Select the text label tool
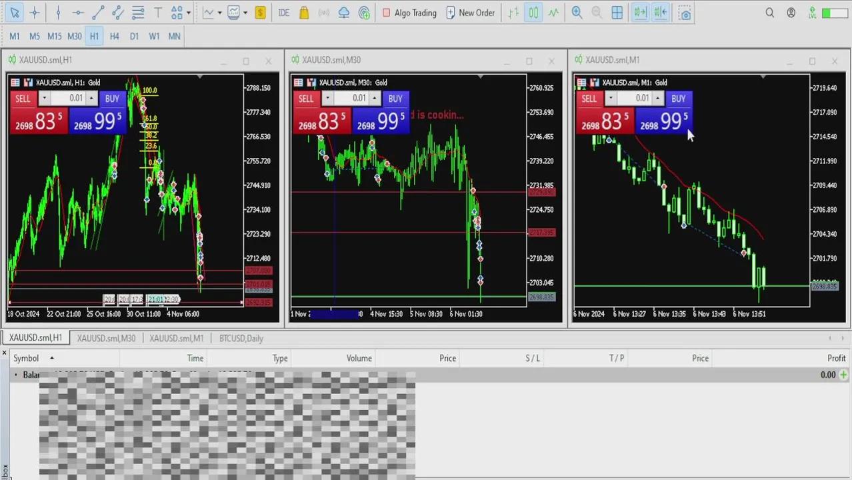852x480 pixels. (x=158, y=13)
